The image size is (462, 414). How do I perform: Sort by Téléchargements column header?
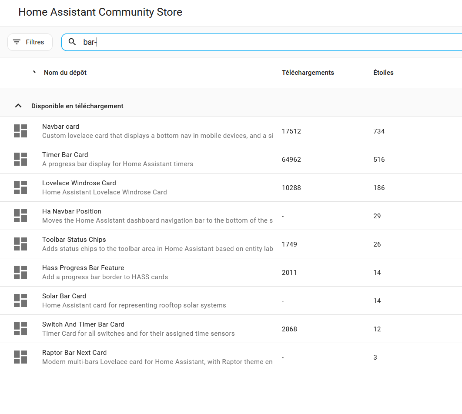pos(308,73)
